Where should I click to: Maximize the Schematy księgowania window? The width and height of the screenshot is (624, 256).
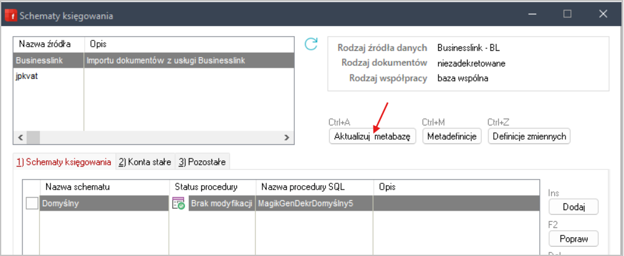(567, 14)
